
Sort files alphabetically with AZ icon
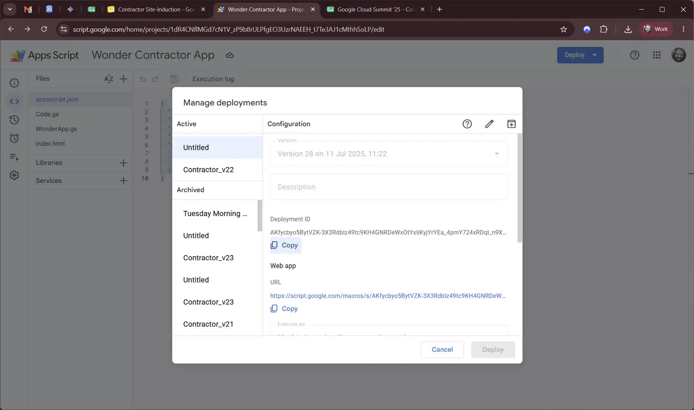[x=108, y=79]
